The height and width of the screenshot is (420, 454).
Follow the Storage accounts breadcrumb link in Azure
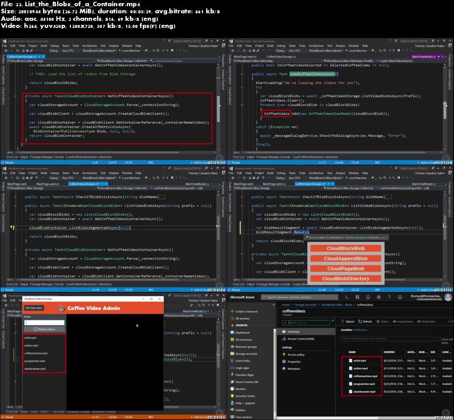pyautogui.click(x=305, y=305)
